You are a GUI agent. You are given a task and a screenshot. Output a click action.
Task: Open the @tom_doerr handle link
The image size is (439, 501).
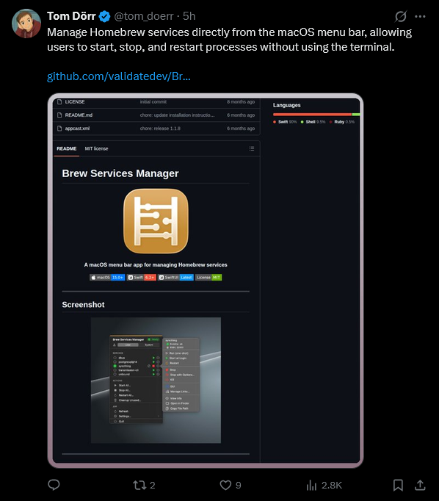click(x=144, y=16)
